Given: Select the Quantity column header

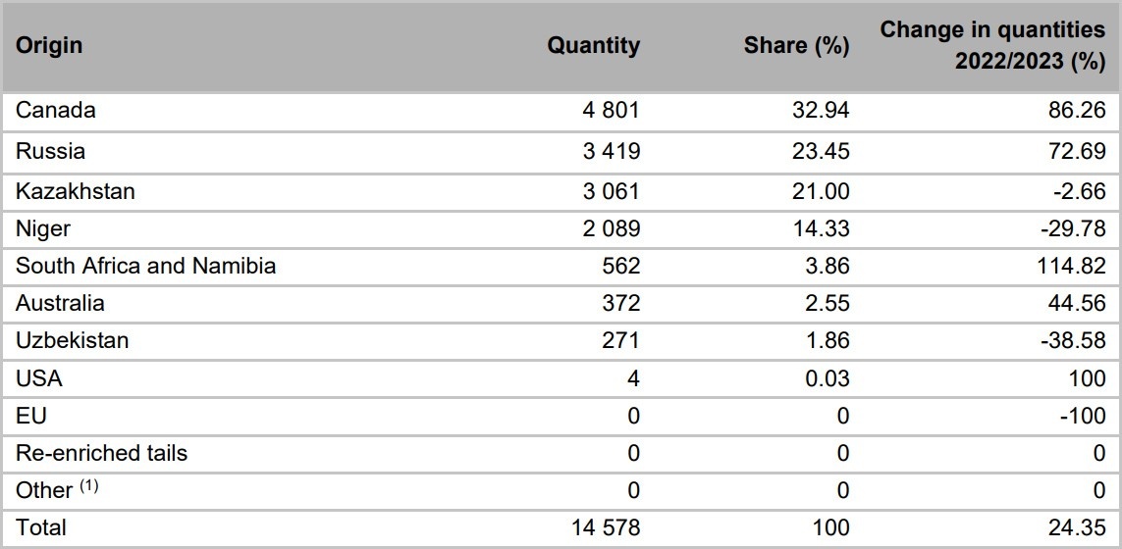Looking at the screenshot, I should click(x=593, y=45).
